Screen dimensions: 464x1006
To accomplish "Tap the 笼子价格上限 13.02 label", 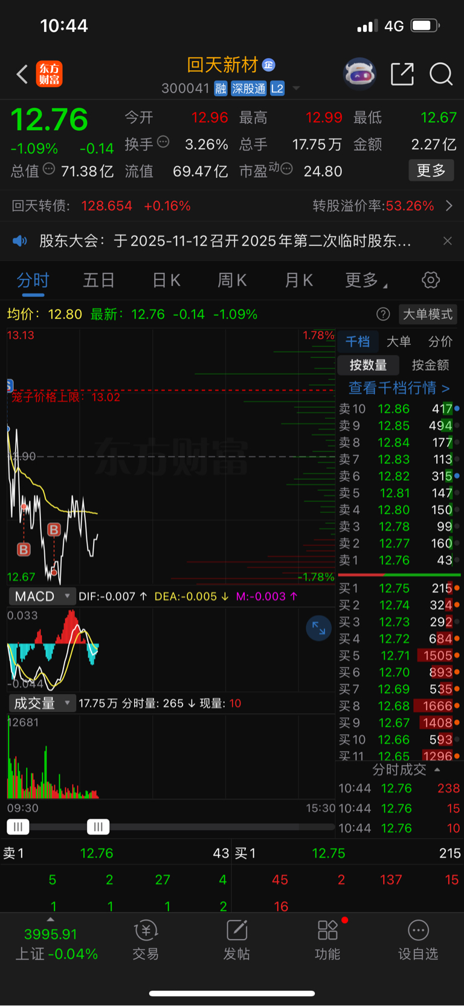I will (x=66, y=397).
